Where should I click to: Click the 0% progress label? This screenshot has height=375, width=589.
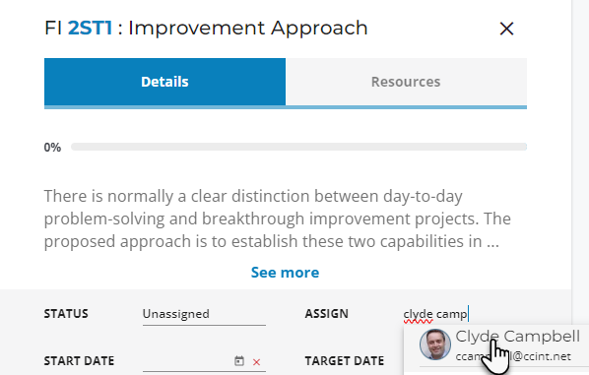[x=52, y=148]
